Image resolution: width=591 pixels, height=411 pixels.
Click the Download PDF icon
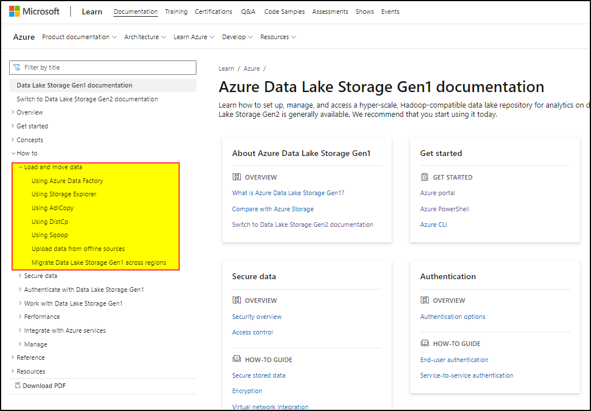point(17,386)
